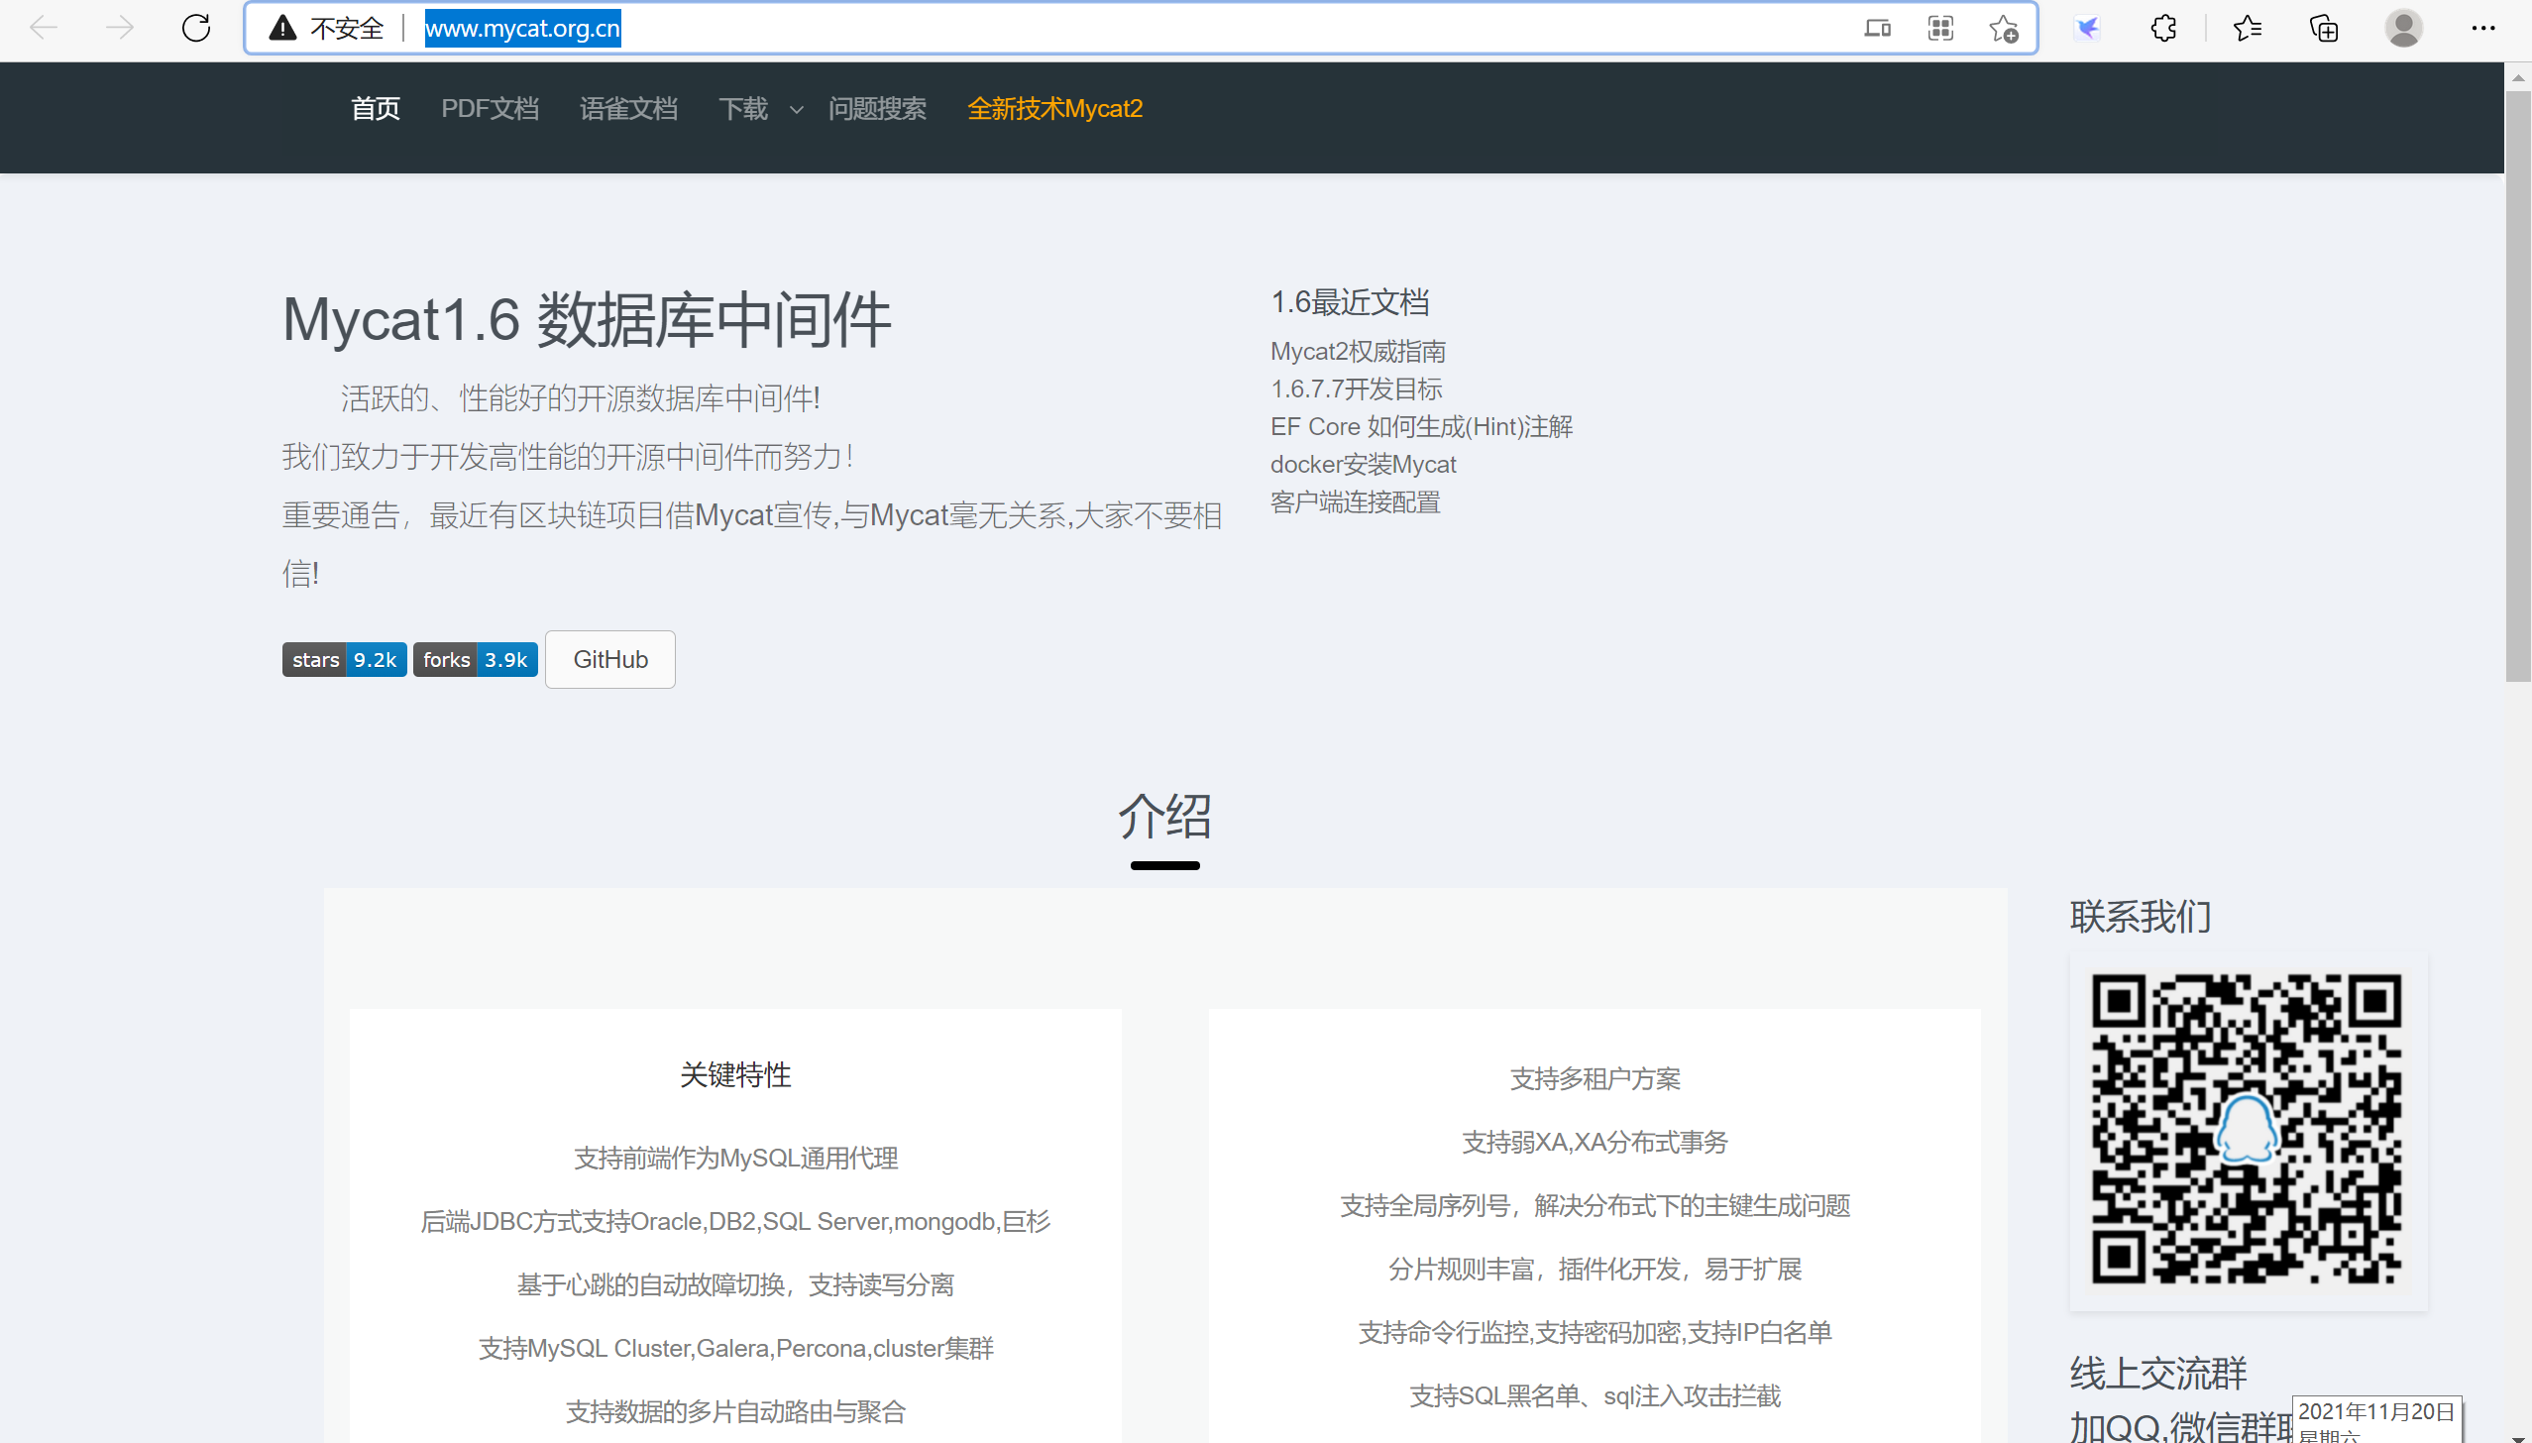Open 1.6.7.7开发目标 link

tap(1356, 388)
